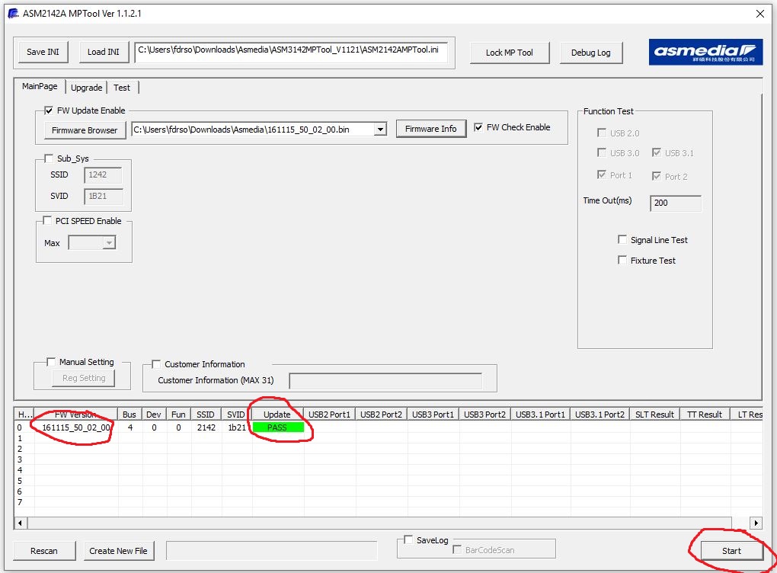Click the Dev column header

pyautogui.click(x=154, y=415)
